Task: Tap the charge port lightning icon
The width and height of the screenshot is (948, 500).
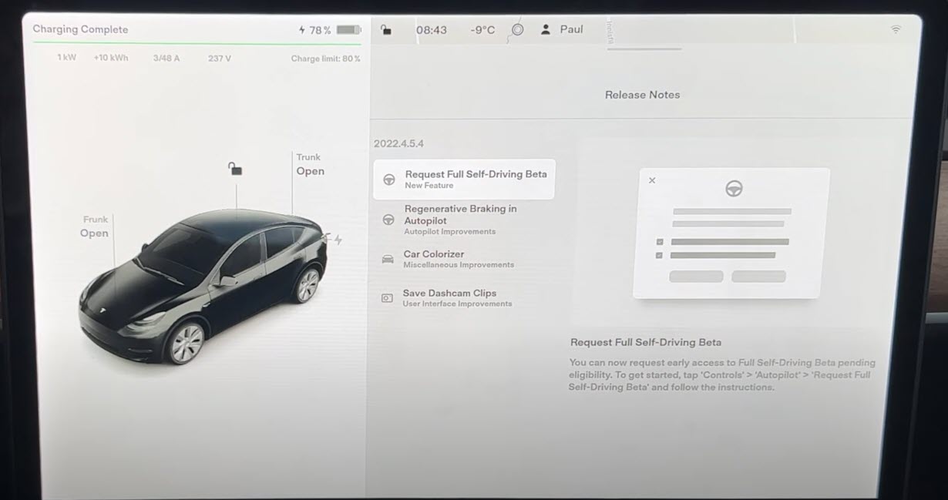Action: click(337, 240)
